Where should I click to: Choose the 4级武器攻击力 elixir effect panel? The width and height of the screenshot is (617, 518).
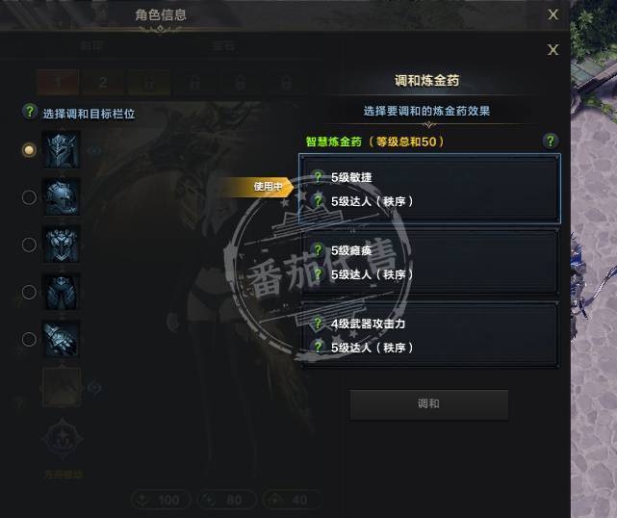coord(429,335)
